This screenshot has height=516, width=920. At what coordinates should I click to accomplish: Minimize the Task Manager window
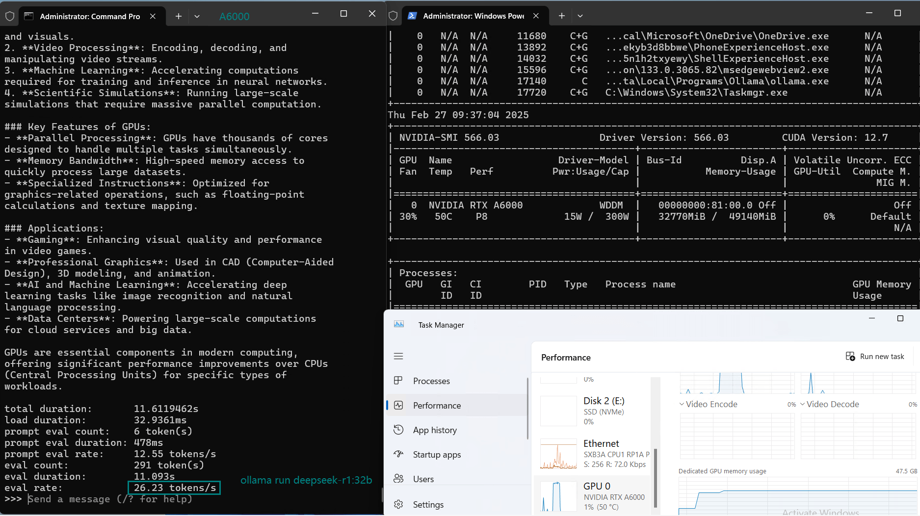[872, 318]
